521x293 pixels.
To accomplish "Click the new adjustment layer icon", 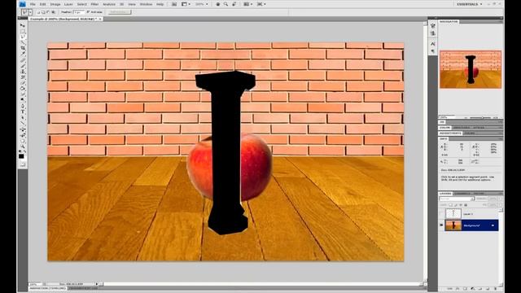I will click(x=472, y=289).
